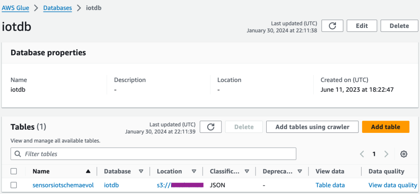Viewport: 420px width, 194px height.
Task: Go to Databases breadcrumb link
Action: [58, 8]
